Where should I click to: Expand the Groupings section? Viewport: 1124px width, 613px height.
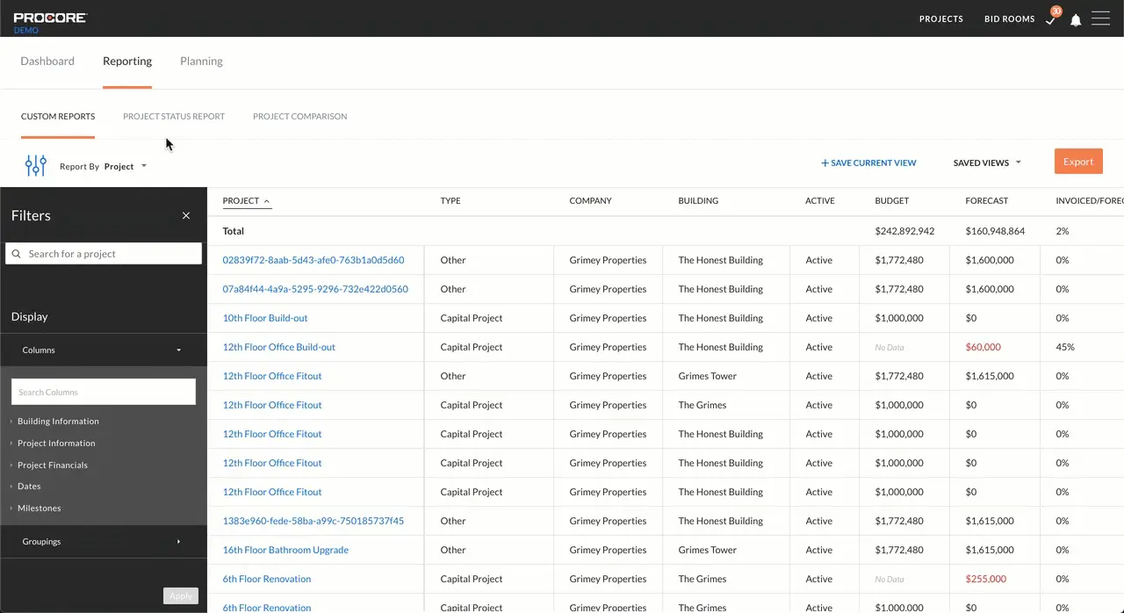pos(104,541)
